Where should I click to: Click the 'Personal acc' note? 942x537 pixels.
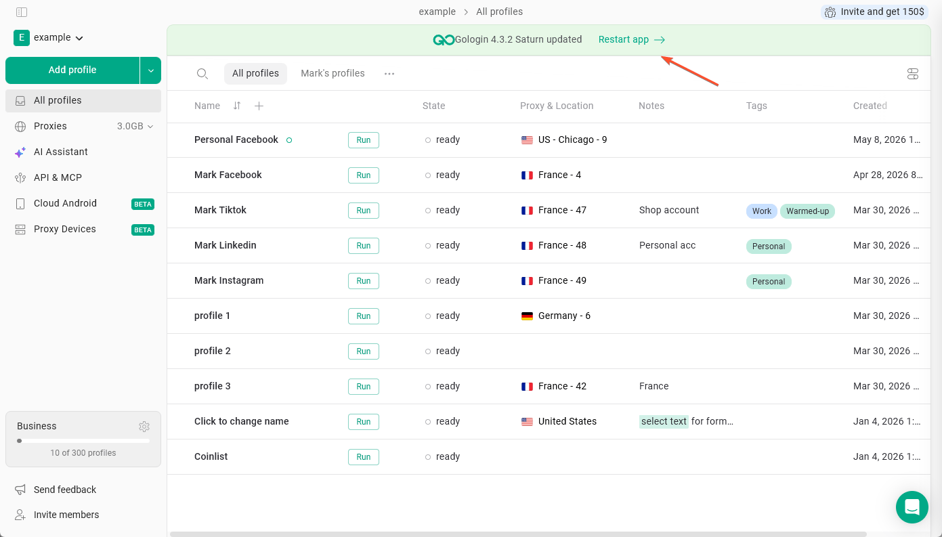pos(667,246)
